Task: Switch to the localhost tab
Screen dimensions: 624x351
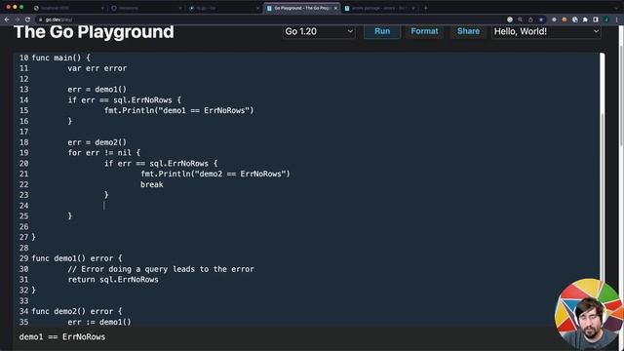Action: 68,8
